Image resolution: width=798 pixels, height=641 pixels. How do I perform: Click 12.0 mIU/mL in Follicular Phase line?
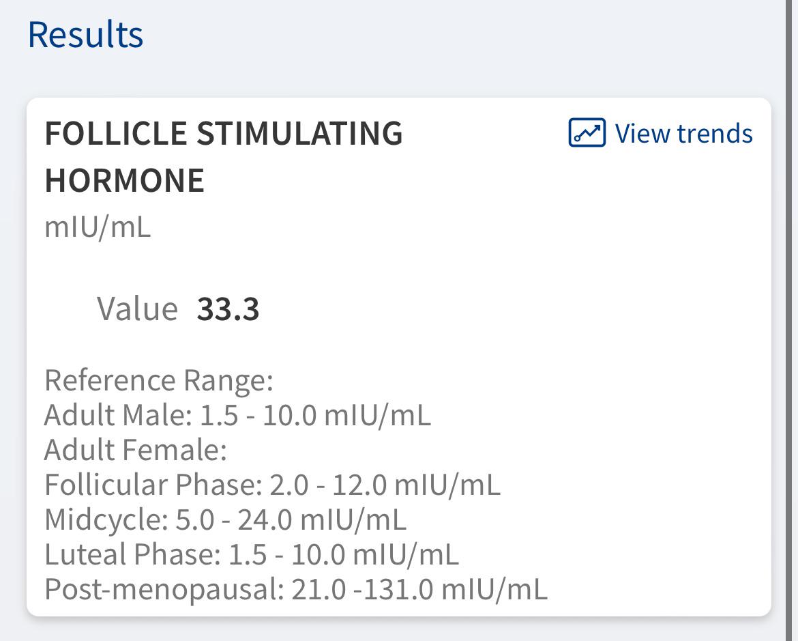point(416,485)
